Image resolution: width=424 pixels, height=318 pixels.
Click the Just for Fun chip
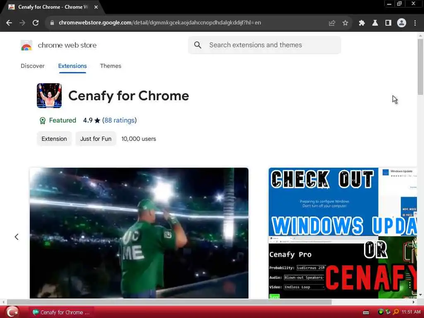(96, 139)
